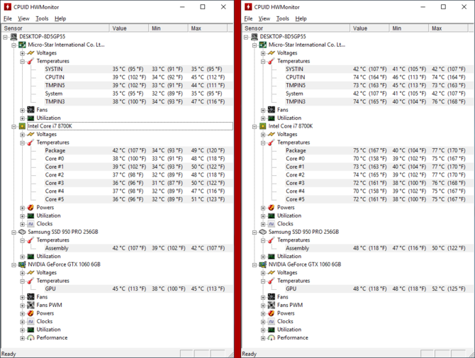The width and height of the screenshot is (475, 358).
Task: Click the NVIDIA GeForce card icon in right window
Action: pos(262,264)
